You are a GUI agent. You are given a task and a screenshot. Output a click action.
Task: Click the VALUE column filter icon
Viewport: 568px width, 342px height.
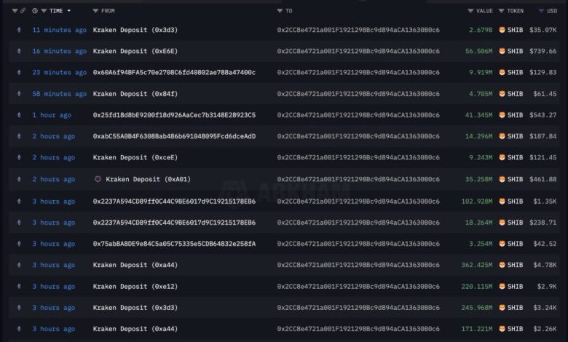point(470,11)
